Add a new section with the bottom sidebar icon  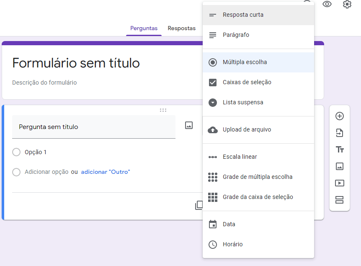340,200
